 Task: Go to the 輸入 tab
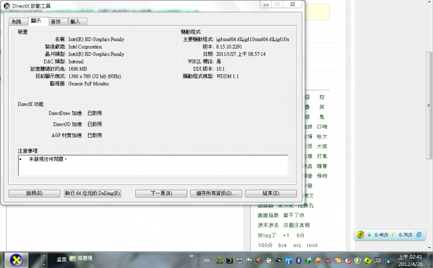tap(77, 22)
